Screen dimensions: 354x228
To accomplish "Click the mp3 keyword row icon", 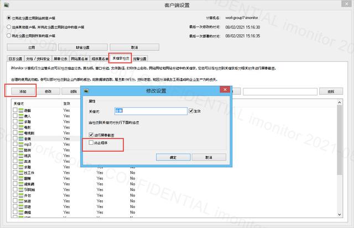I will 21,144.
